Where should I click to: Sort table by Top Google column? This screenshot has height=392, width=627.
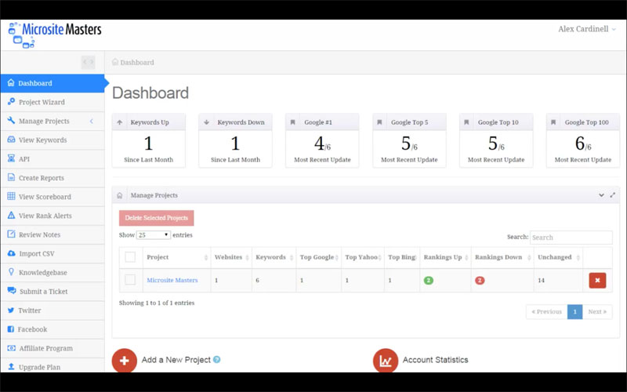click(x=319, y=257)
